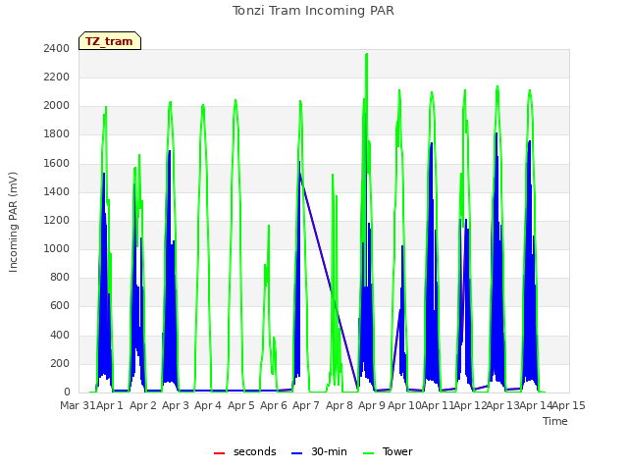Click the Apr 9 x-axis date label
This screenshot has height=471, width=628.
coord(372,405)
